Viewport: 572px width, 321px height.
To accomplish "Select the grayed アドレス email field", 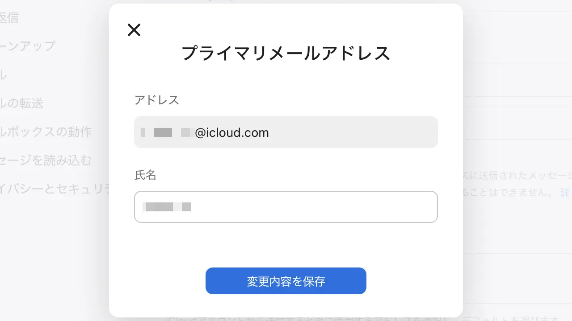I will pos(286,132).
